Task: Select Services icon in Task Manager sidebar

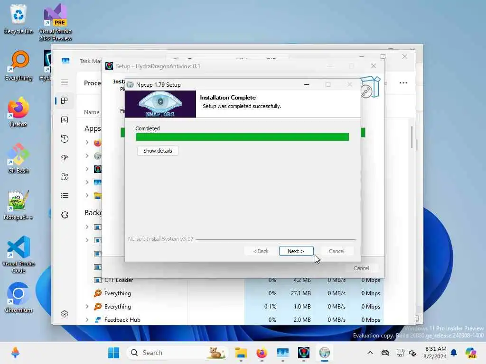Action: click(x=65, y=215)
